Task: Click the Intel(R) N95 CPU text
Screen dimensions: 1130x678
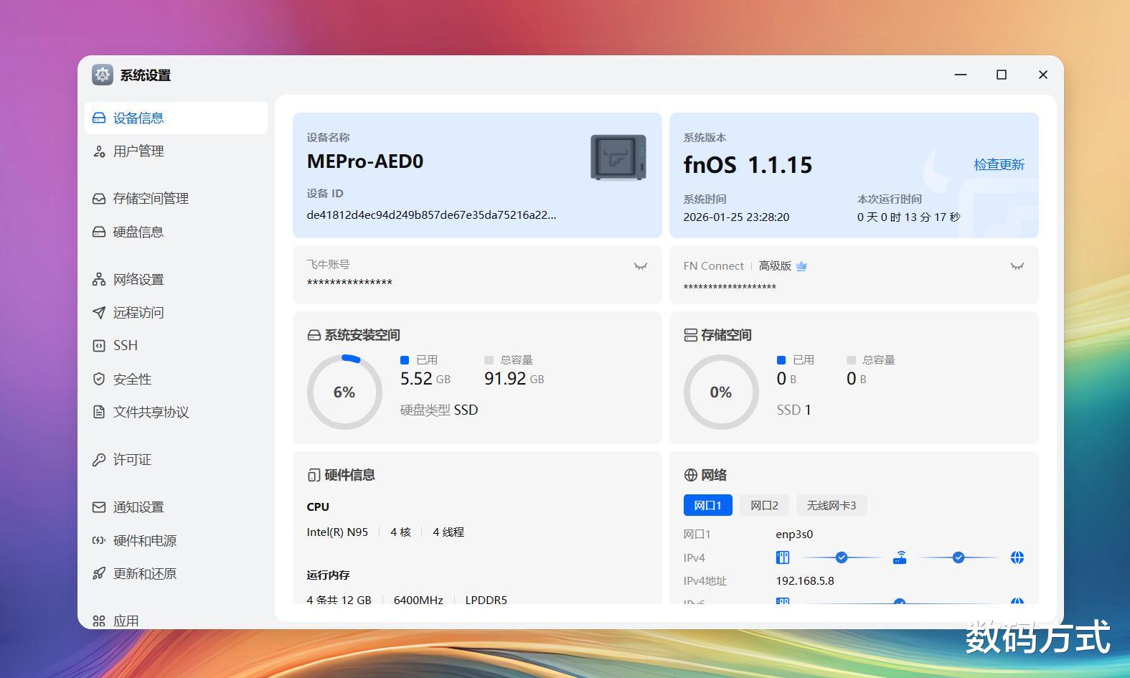Action: (x=337, y=532)
